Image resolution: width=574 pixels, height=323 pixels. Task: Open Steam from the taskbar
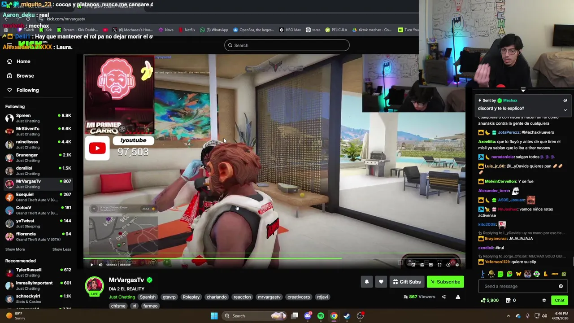(x=347, y=316)
